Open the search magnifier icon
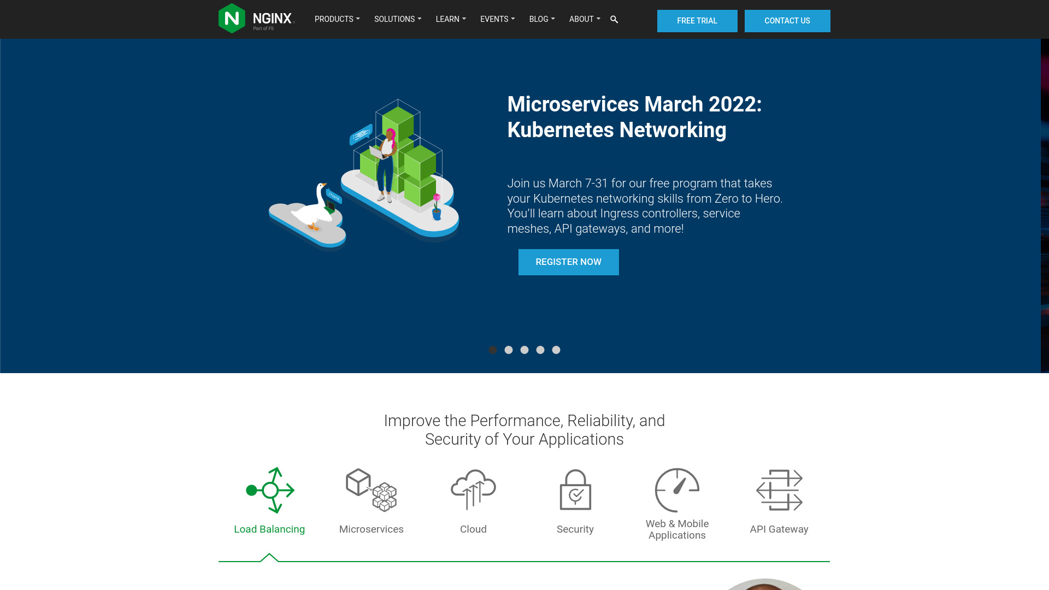Image resolution: width=1049 pixels, height=590 pixels. coord(614,20)
